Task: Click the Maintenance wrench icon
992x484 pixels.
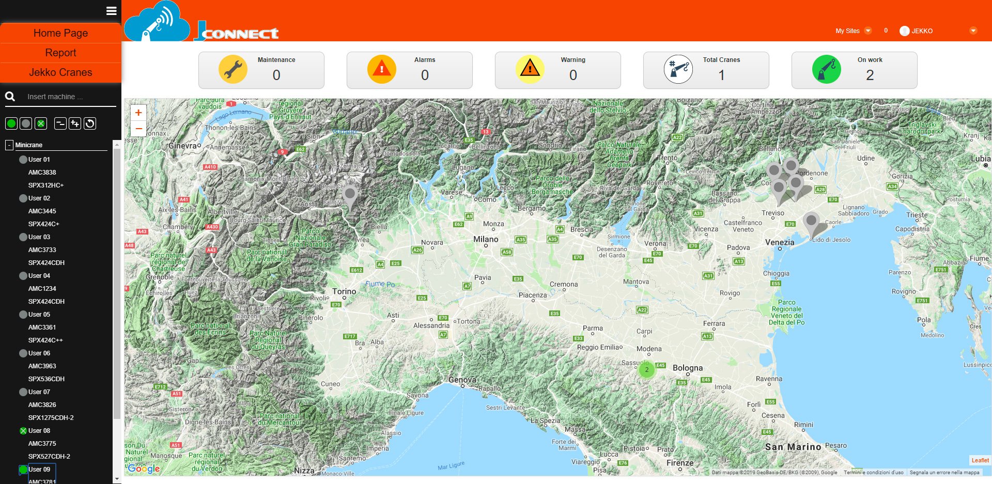Action: (233, 69)
